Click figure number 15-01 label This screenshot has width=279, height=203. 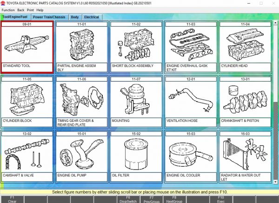81,134
